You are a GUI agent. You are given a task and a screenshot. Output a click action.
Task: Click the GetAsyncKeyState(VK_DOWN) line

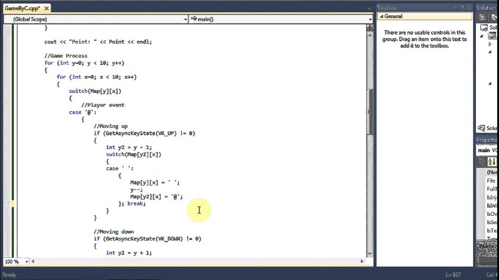click(x=147, y=239)
